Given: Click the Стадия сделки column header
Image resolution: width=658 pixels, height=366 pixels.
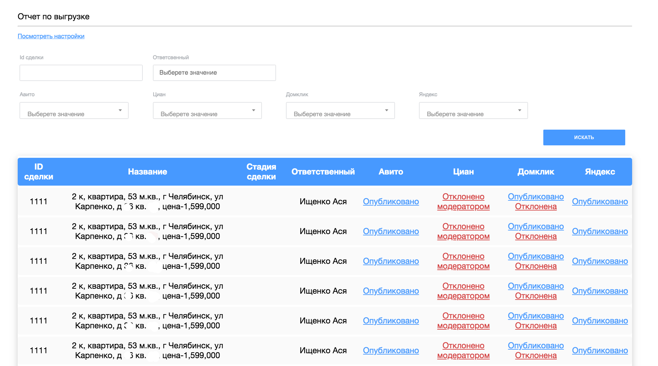Looking at the screenshot, I should [261, 172].
